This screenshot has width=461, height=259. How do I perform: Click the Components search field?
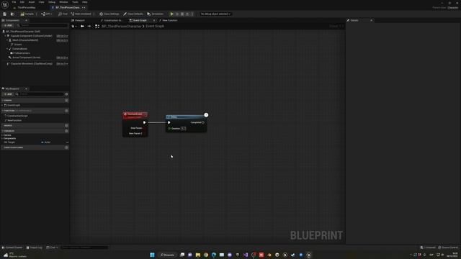42,26
